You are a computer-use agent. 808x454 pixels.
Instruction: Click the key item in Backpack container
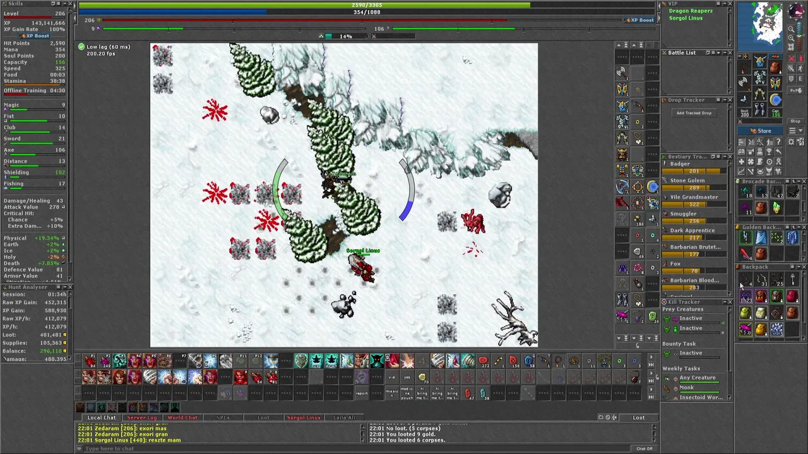coord(793,279)
